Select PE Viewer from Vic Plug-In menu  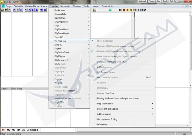[122, 83]
